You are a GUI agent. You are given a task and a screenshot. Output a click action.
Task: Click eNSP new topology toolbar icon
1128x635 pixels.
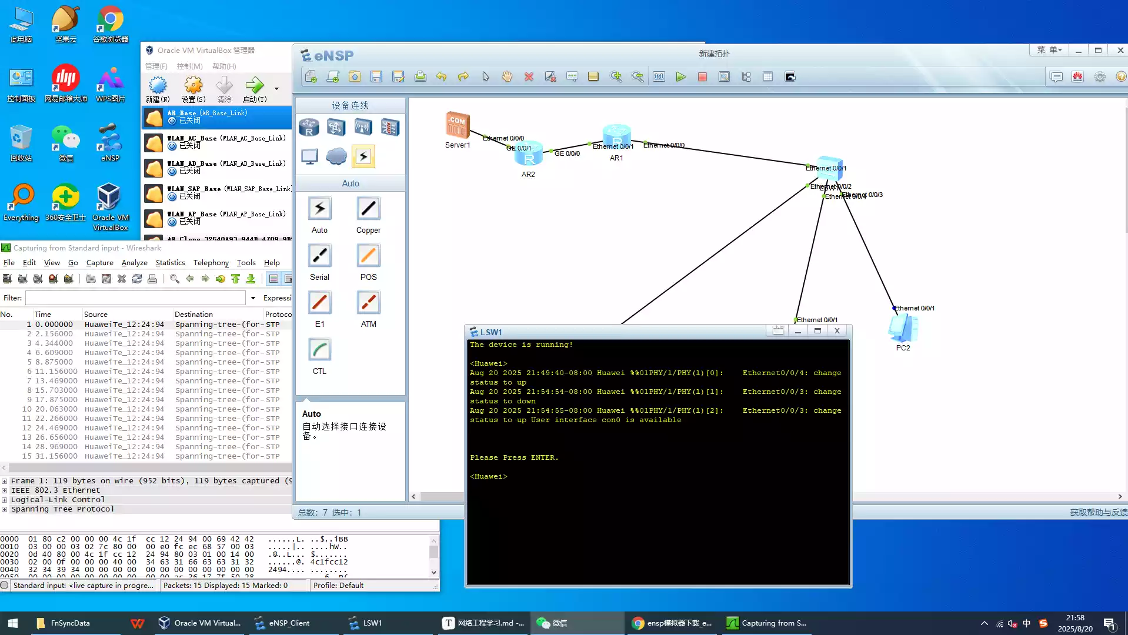(x=311, y=76)
